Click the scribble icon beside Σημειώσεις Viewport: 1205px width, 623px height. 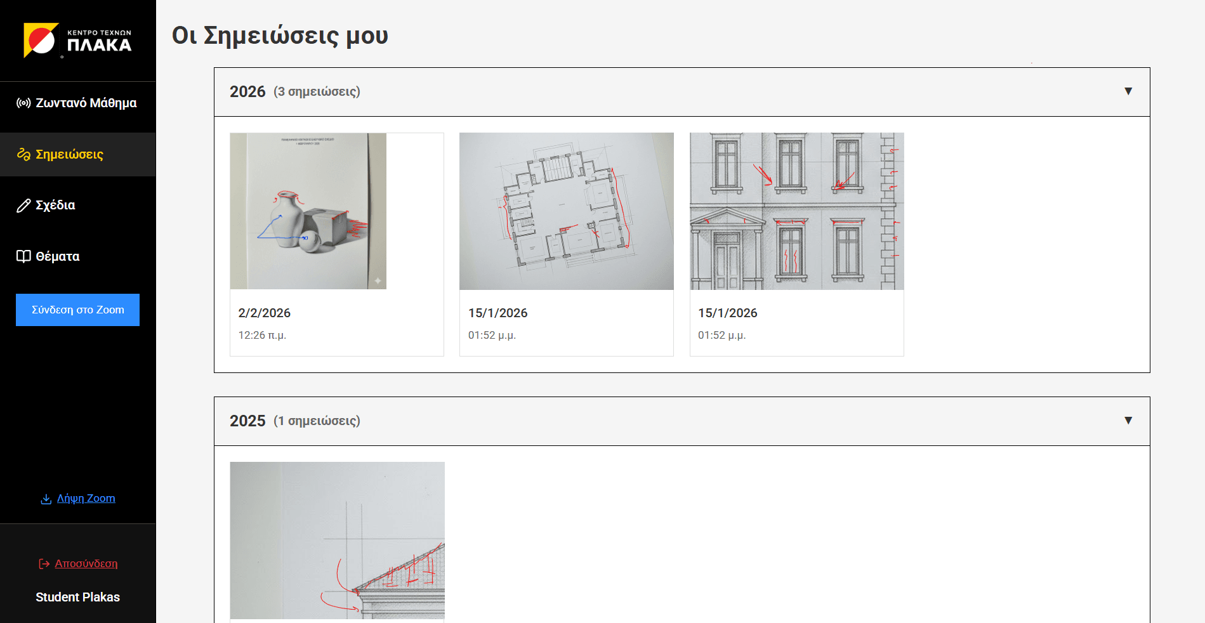pos(23,154)
